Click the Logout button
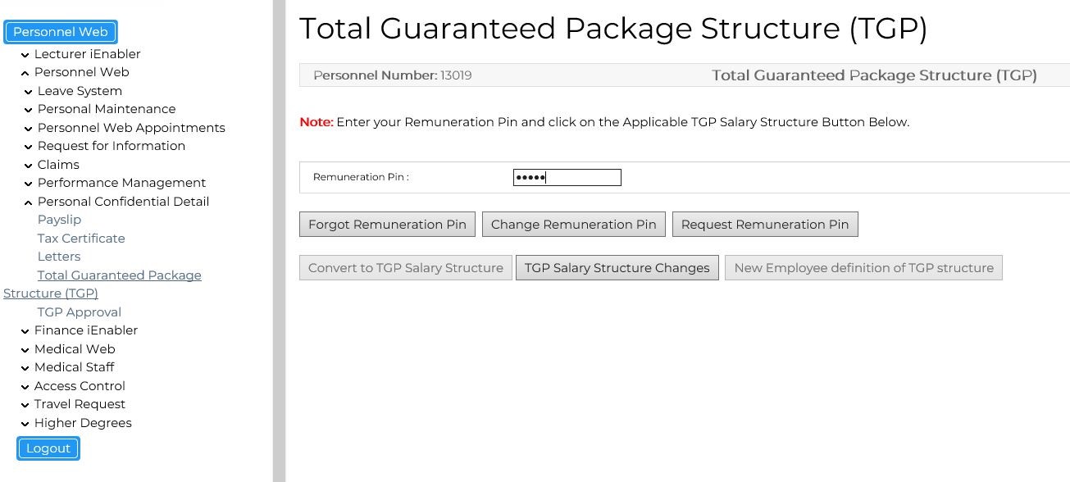Screen dimensions: 1070x482 [x=48, y=448]
